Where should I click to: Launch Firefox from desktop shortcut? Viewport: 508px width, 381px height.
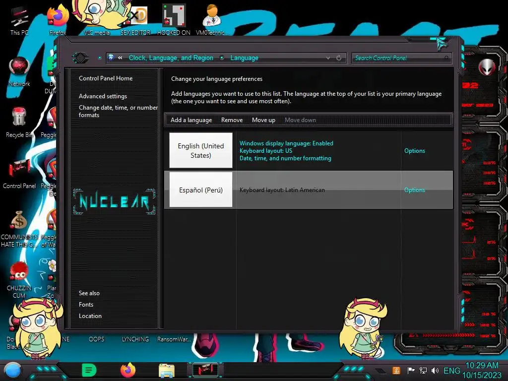58,19
